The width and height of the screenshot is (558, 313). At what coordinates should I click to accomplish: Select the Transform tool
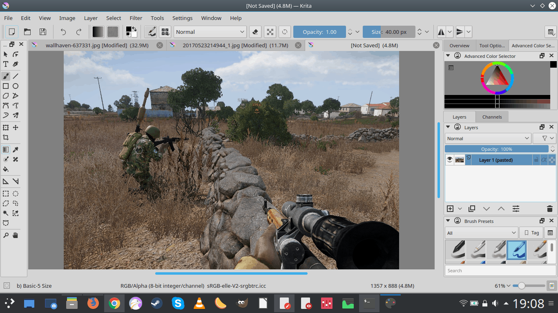(x=6, y=128)
